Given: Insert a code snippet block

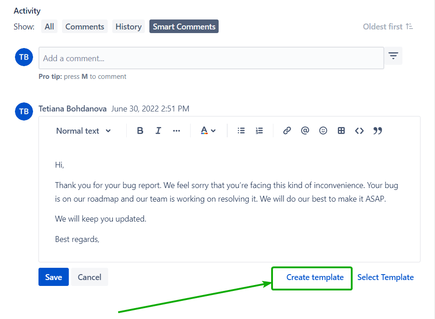Looking at the screenshot, I should click(359, 130).
